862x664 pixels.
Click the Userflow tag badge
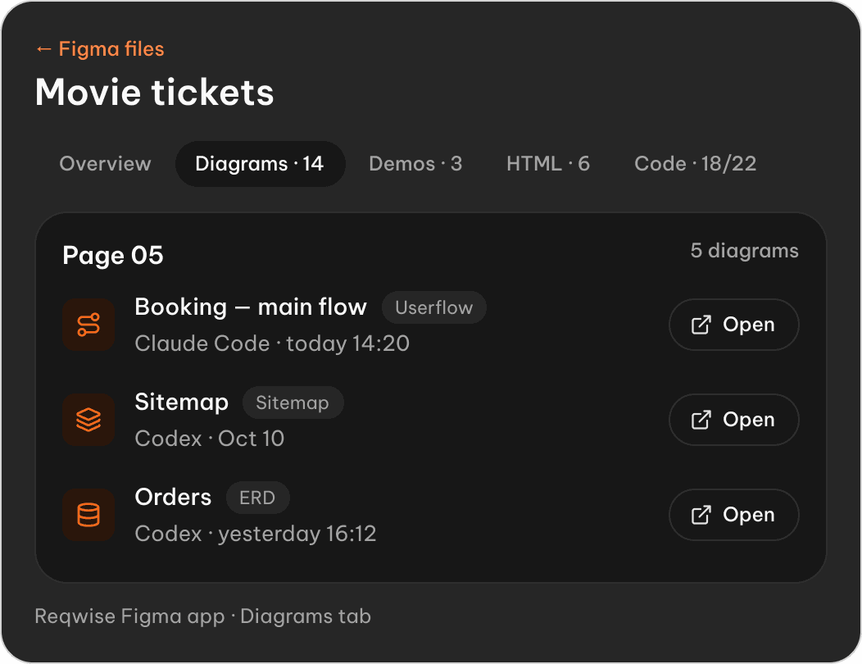[433, 307]
